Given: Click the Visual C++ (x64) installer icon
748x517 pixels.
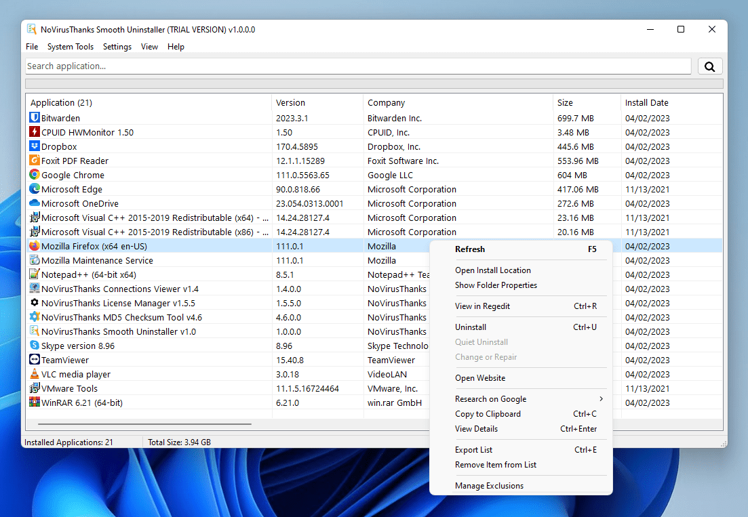Looking at the screenshot, I should click(35, 218).
